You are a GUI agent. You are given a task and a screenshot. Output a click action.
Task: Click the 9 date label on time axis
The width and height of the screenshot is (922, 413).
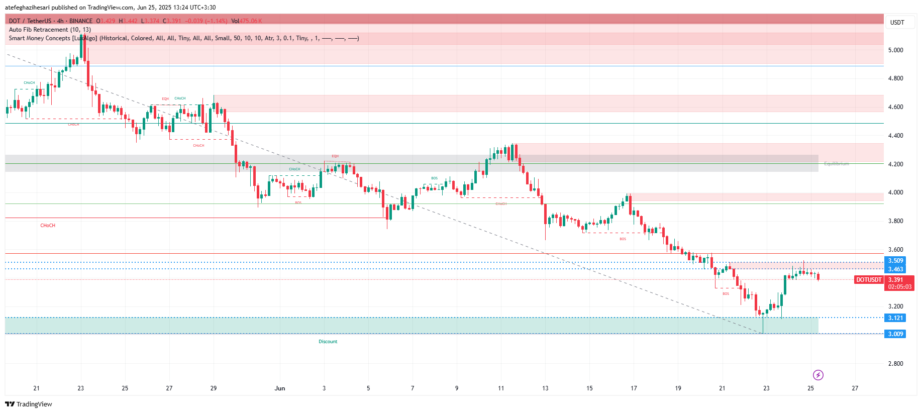tap(457, 388)
